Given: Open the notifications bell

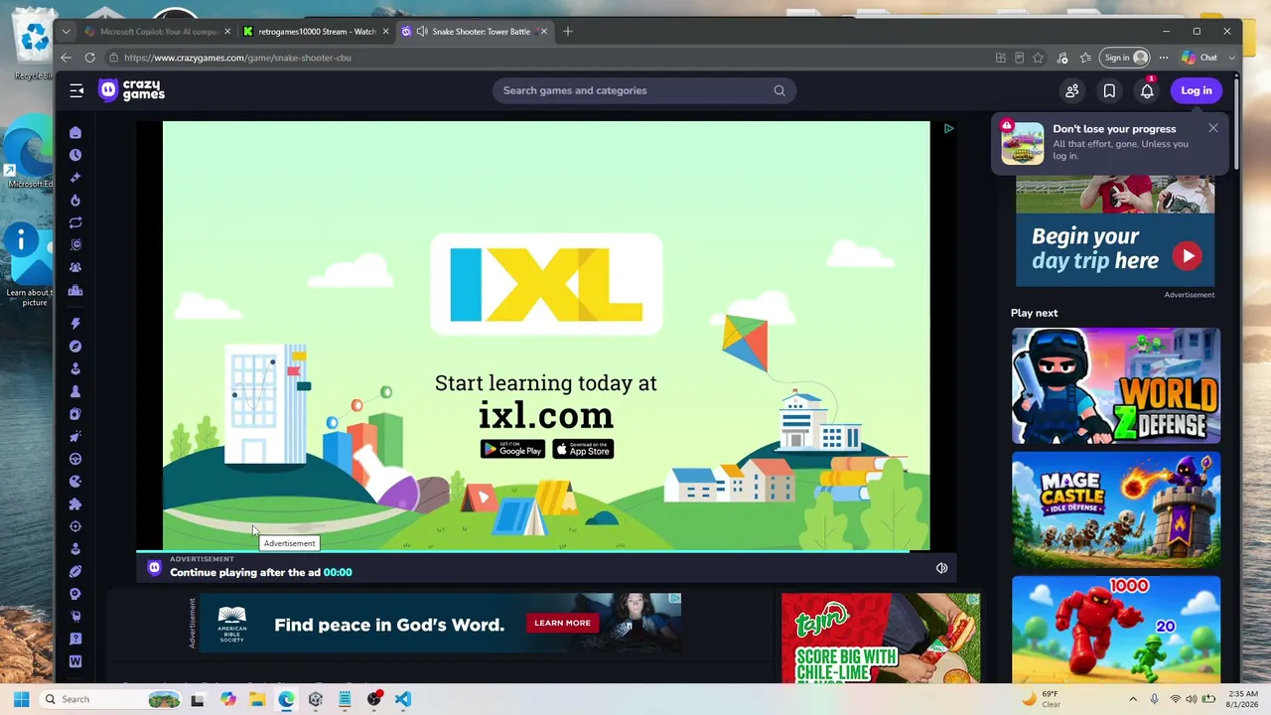Looking at the screenshot, I should [1147, 90].
